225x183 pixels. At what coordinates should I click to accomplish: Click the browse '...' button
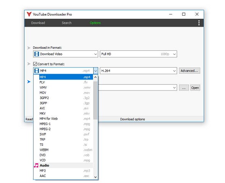tap(184, 88)
